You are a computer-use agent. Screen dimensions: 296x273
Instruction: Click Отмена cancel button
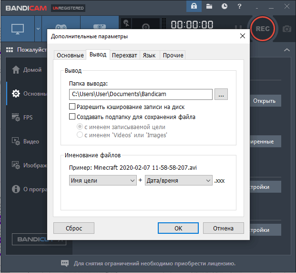(x=224, y=229)
